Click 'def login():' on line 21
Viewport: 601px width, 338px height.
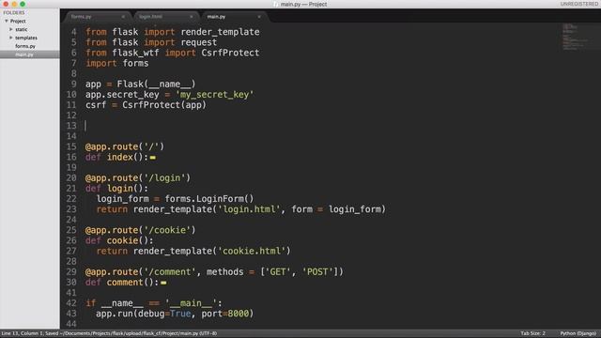116,189
